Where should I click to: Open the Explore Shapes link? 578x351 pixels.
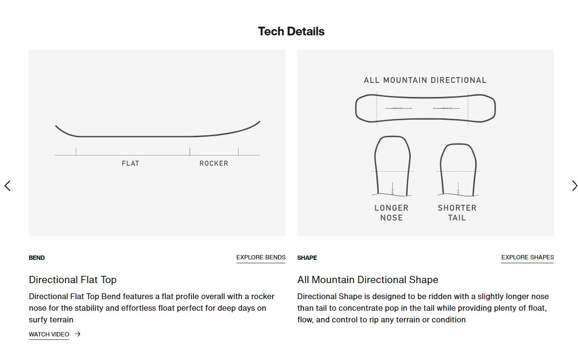(x=527, y=257)
